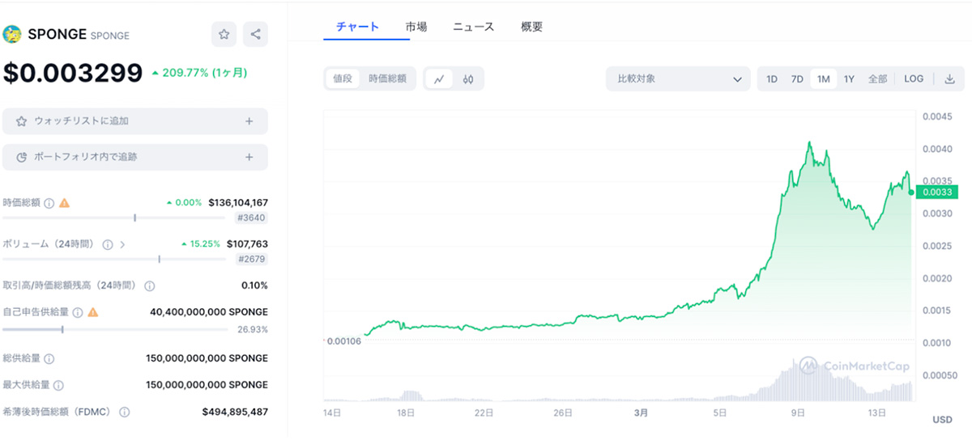Open the 比較対象 dropdown
The height and width of the screenshot is (444, 972).
coord(677,79)
